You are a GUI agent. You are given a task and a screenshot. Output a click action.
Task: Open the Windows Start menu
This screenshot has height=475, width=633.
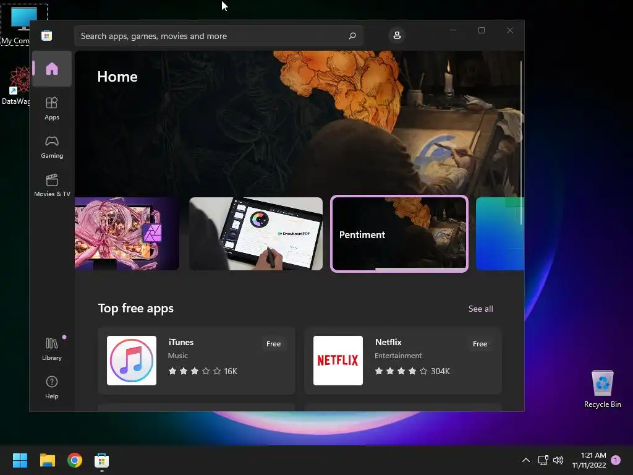click(20, 460)
